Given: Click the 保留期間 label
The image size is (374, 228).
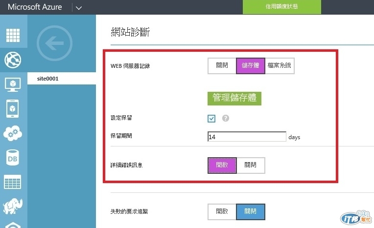Looking at the screenshot, I should [121, 136].
